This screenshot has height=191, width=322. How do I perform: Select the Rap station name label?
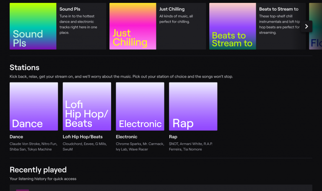coord(173,137)
